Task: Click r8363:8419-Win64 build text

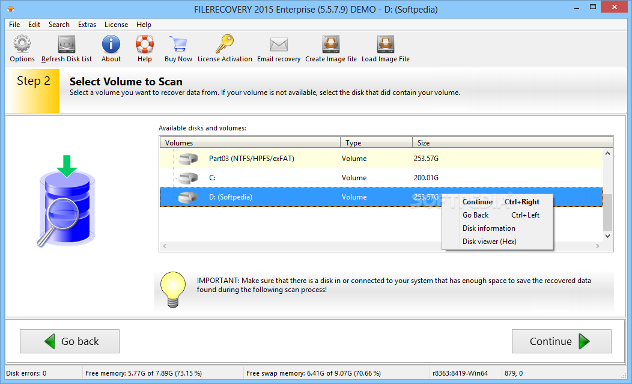Action: pyautogui.click(x=460, y=374)
